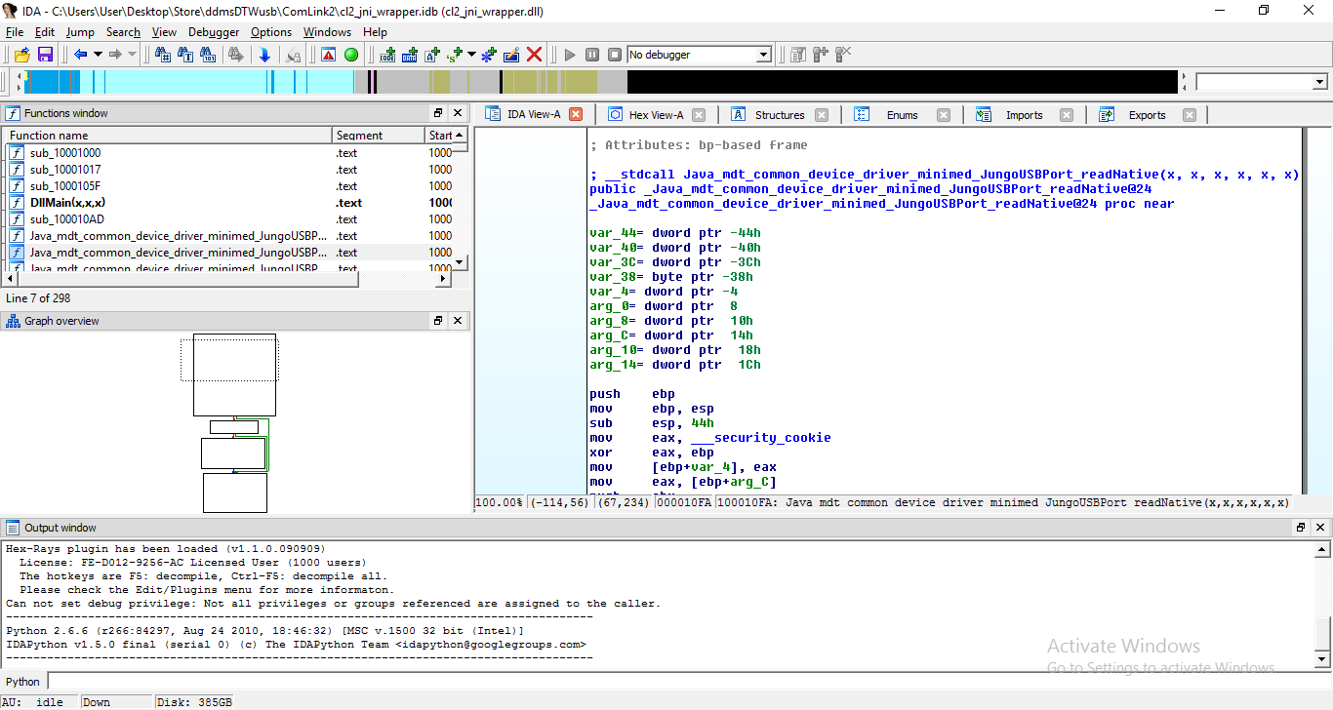The image size is (1333, 710).
Task: Click the pencil edit toolbar icon
Action: [x=511, y=55]
